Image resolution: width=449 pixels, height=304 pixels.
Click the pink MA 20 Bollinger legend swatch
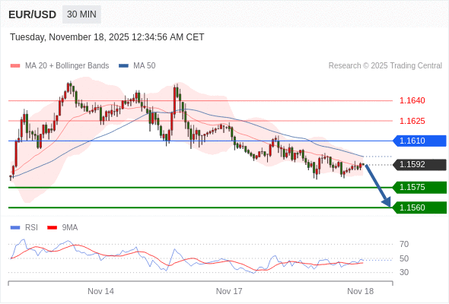coord(15,66)
